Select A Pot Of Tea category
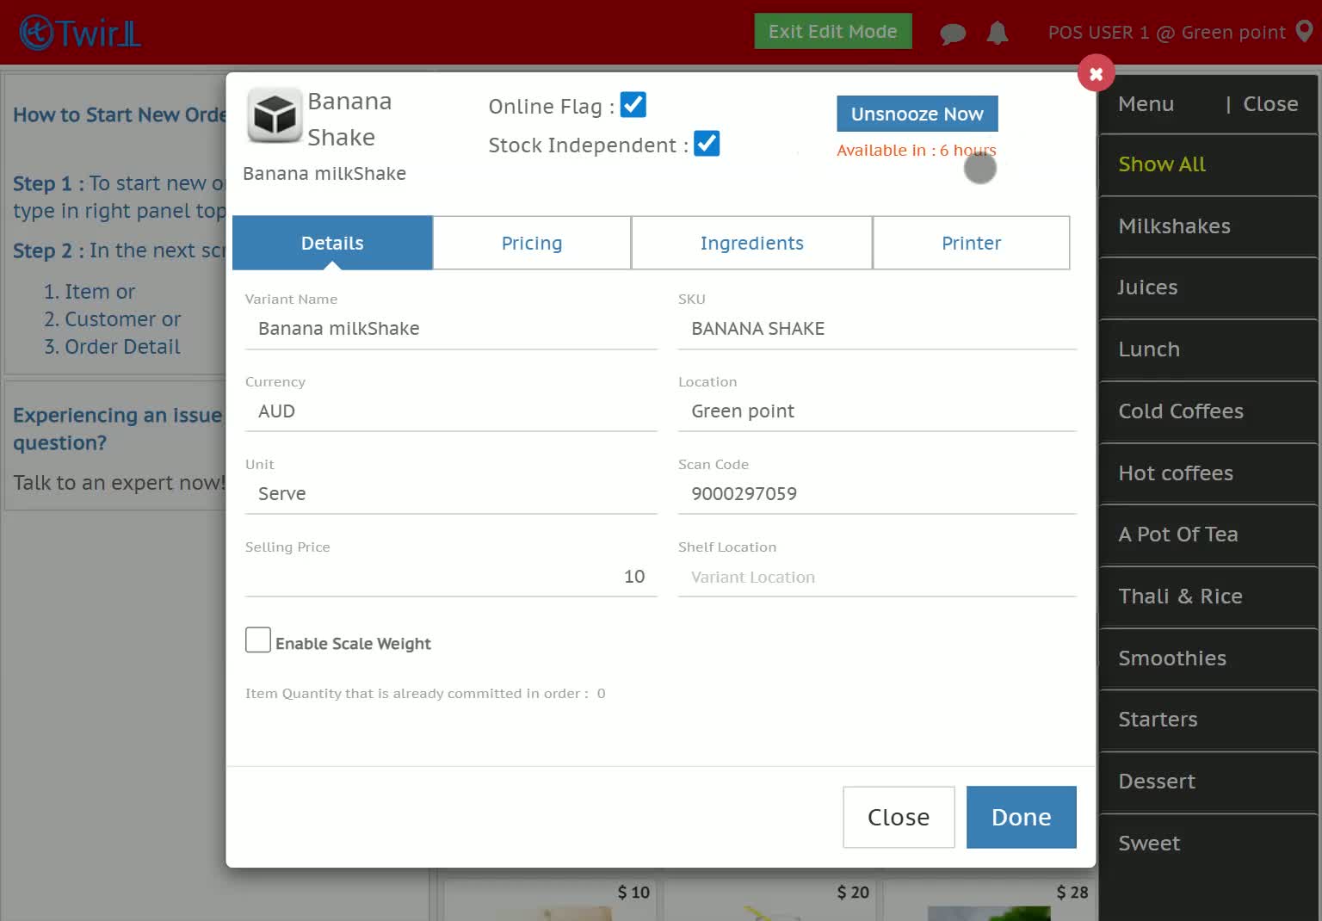 click(x=1208, y=535)
